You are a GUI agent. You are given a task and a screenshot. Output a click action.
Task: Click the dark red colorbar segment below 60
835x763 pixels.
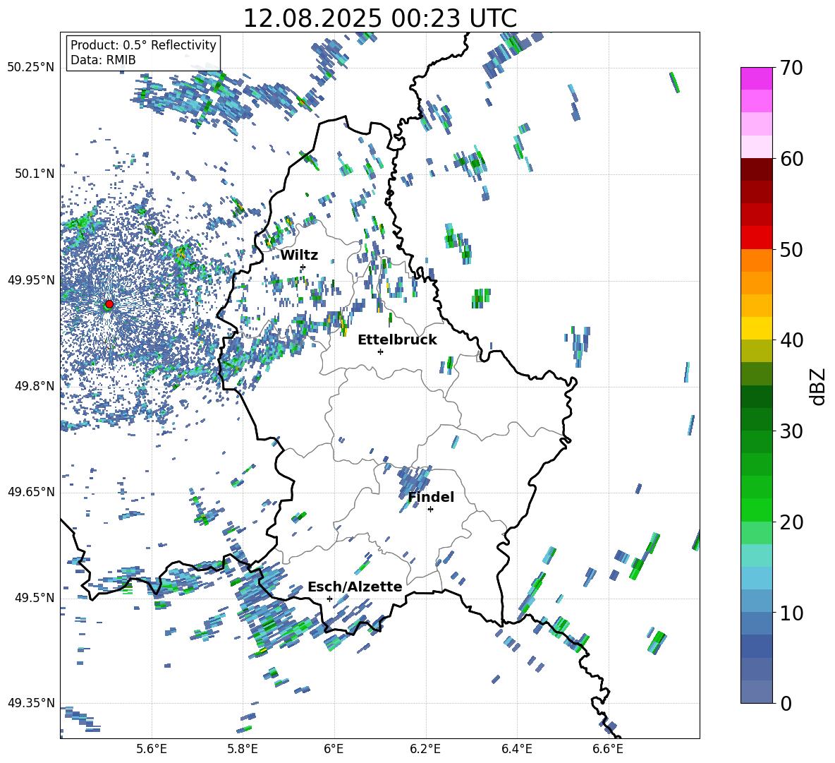tap(756, 169)
